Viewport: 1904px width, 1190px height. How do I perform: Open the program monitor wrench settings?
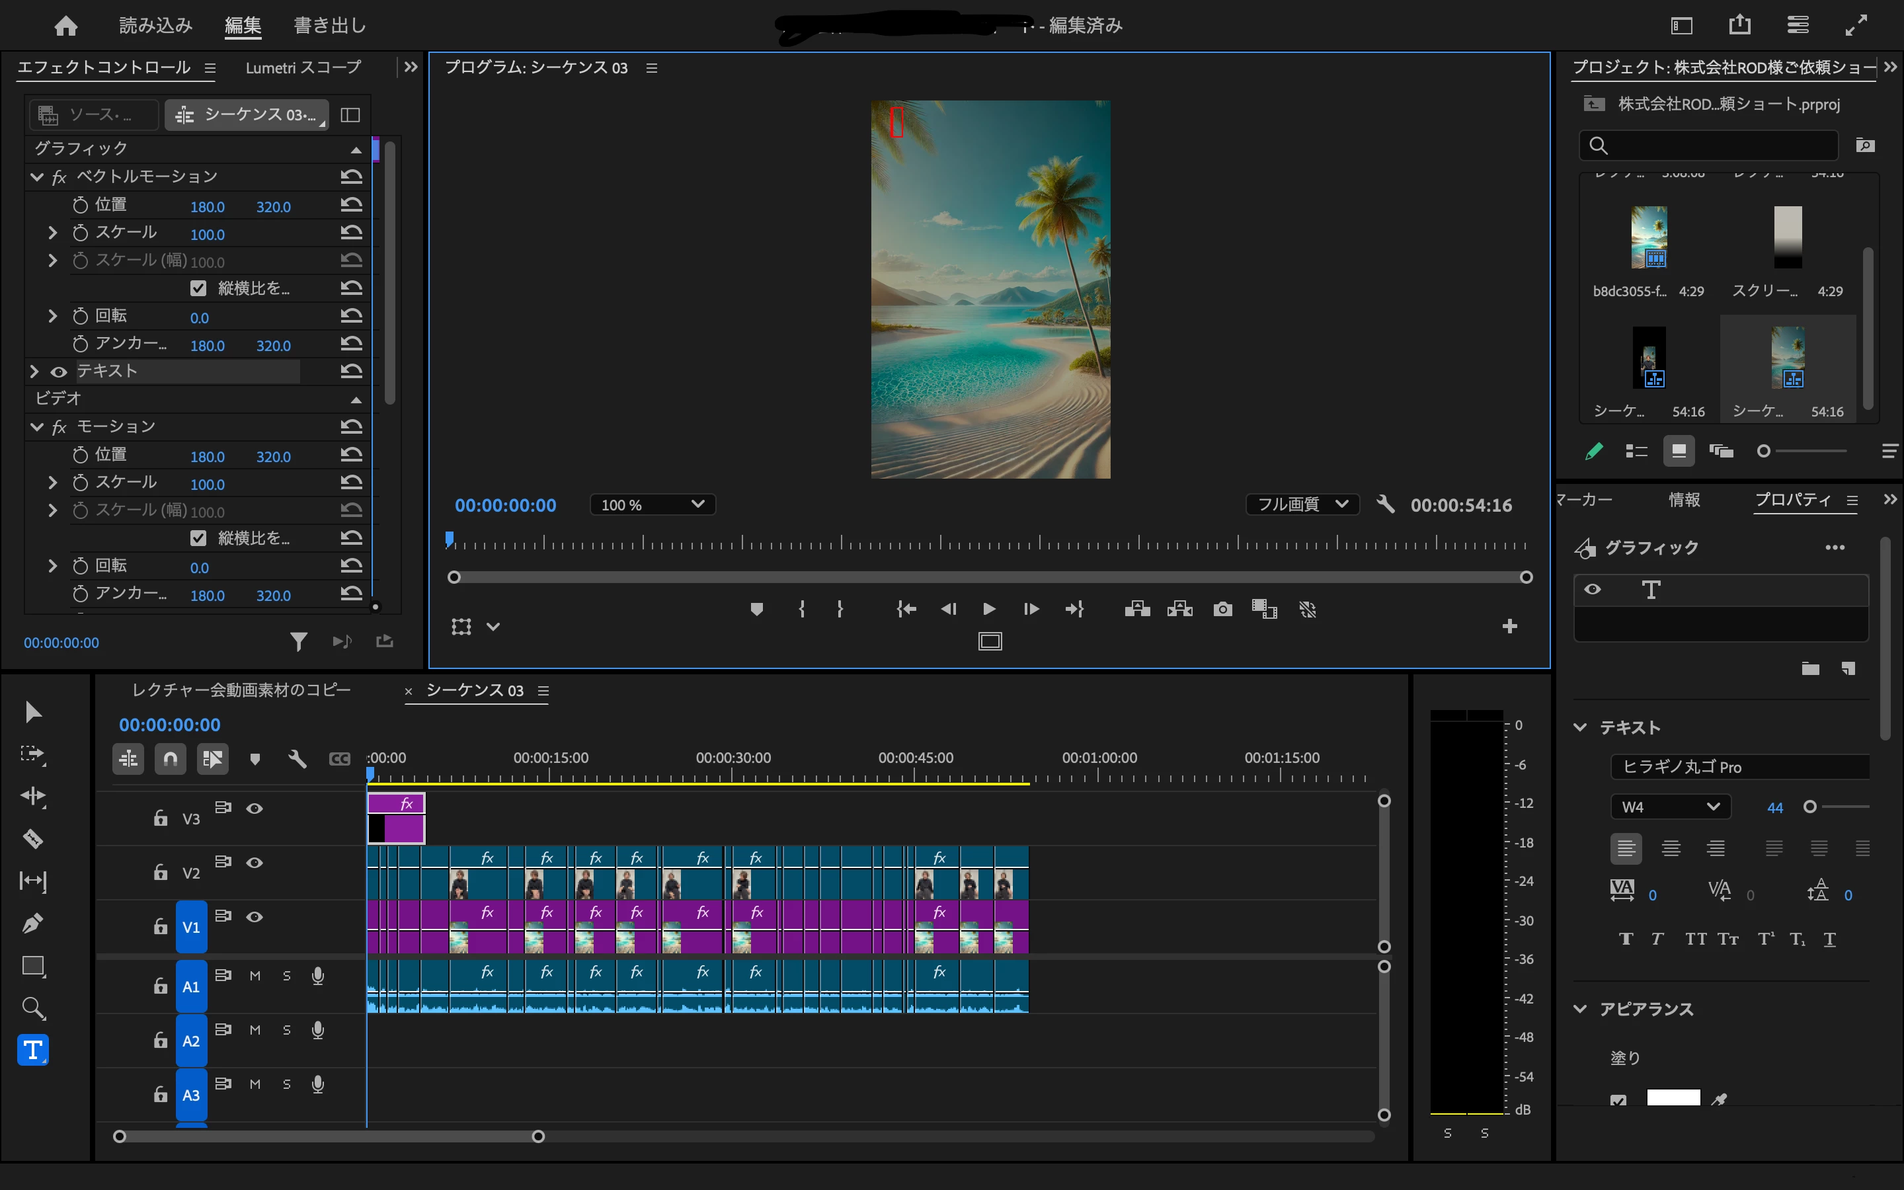coord(1386,504)
